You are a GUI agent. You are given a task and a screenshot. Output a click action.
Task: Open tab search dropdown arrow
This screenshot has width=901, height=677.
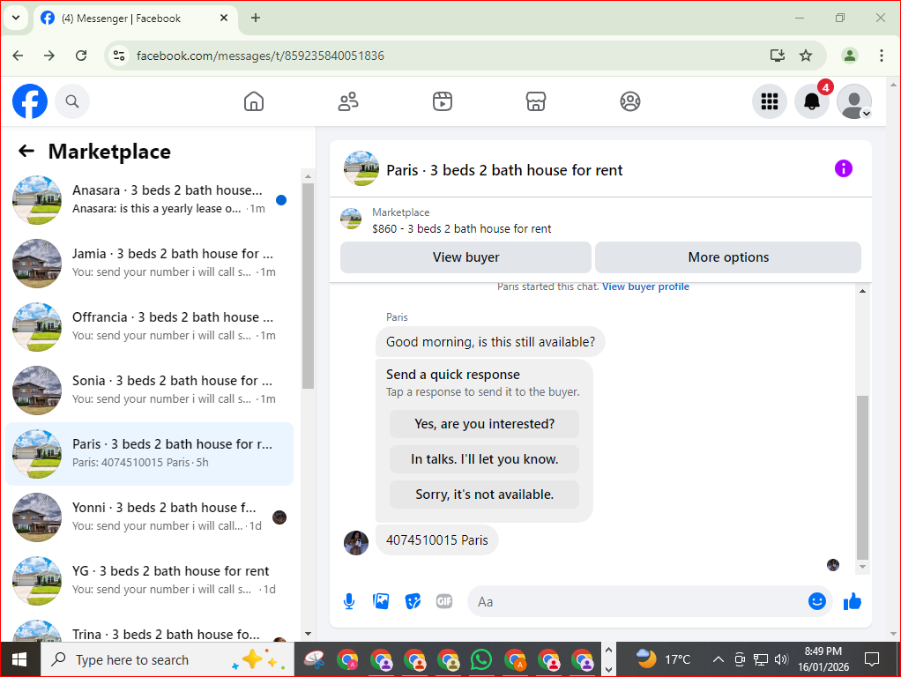click(16, 18)
